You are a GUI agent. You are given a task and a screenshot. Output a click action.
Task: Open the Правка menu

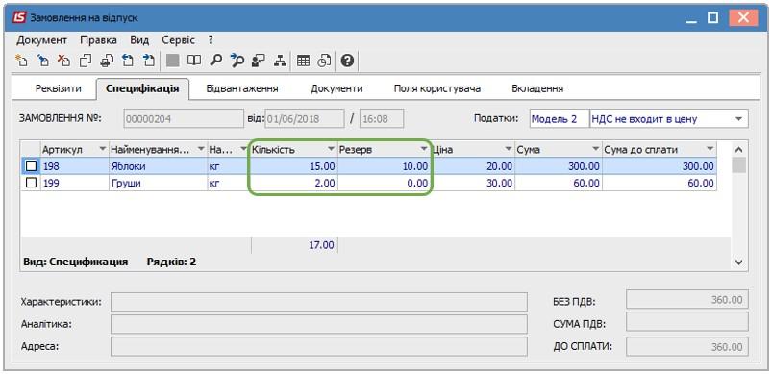click(98, 39)
